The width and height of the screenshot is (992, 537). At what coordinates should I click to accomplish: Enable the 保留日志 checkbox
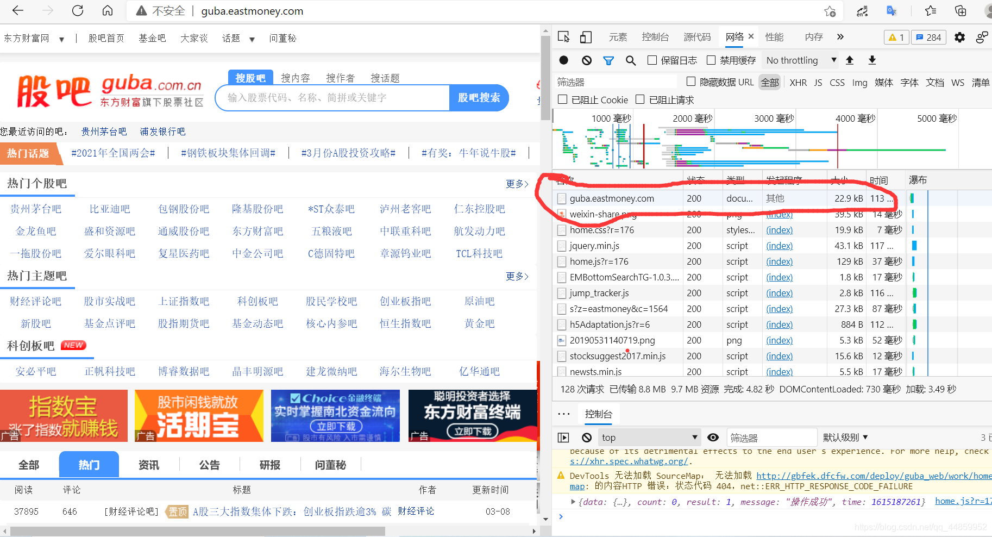pos(652,60)
